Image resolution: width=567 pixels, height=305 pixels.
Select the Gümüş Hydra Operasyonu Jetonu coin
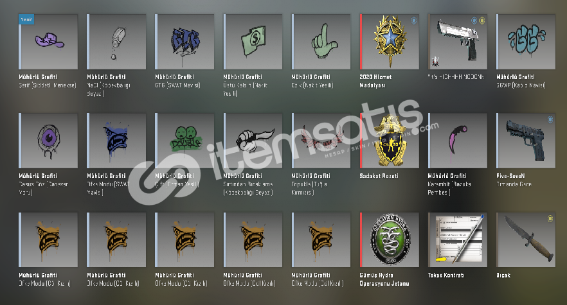pos(390,240)
